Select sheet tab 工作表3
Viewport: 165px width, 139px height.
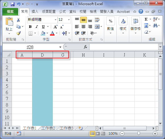click(66, 128)
